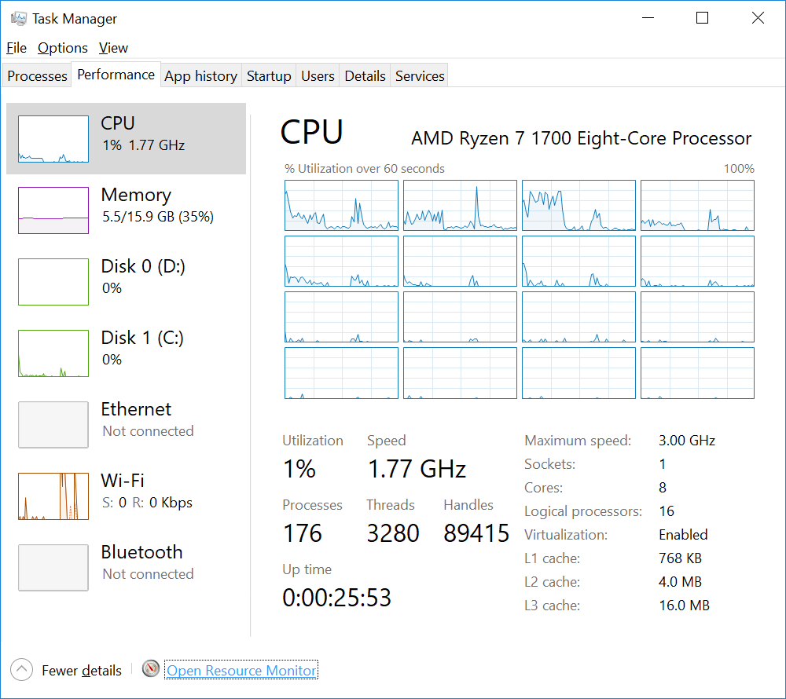This screenshot has height=699, width=786.
Task: Open the Wi-Fi throughput graph
Action: click(53, 496)
